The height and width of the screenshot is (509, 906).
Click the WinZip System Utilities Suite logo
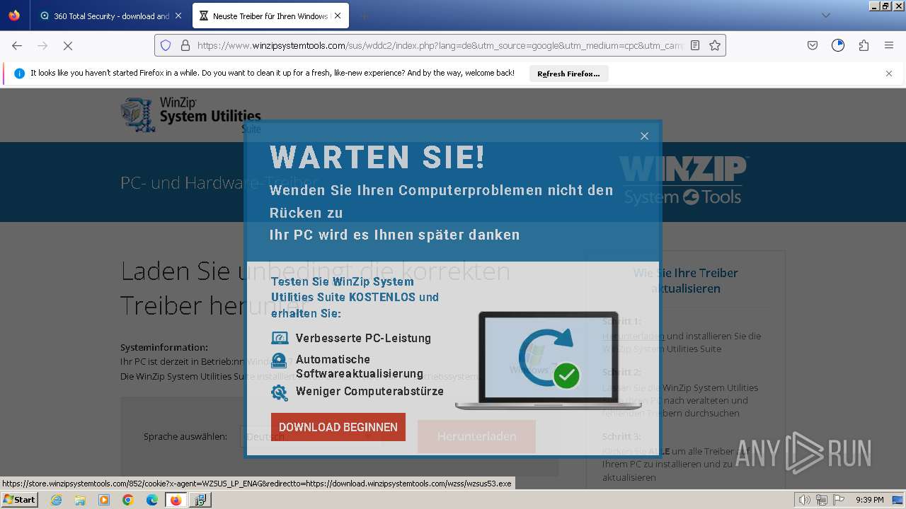(x=191, y=115)
